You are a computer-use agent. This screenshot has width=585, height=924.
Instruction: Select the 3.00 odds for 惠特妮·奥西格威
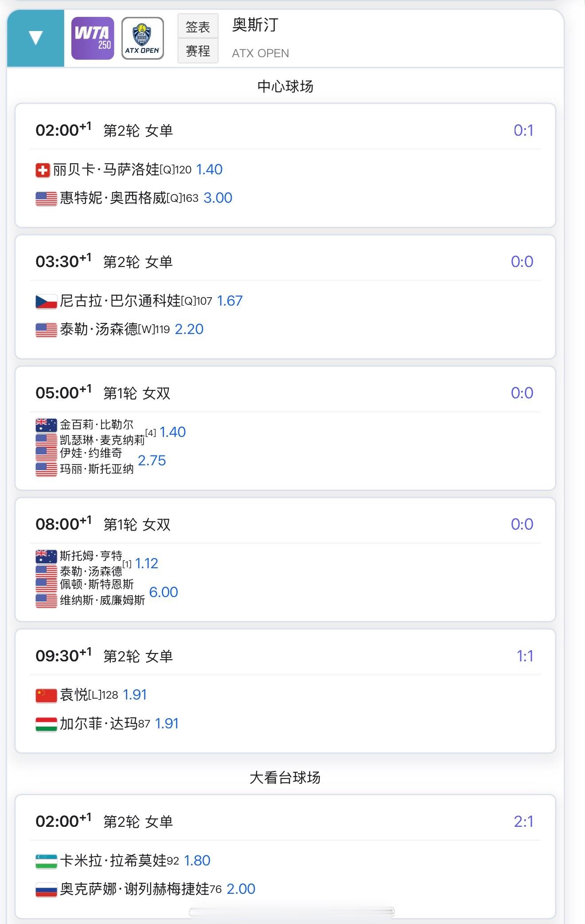tap(218, 198)
